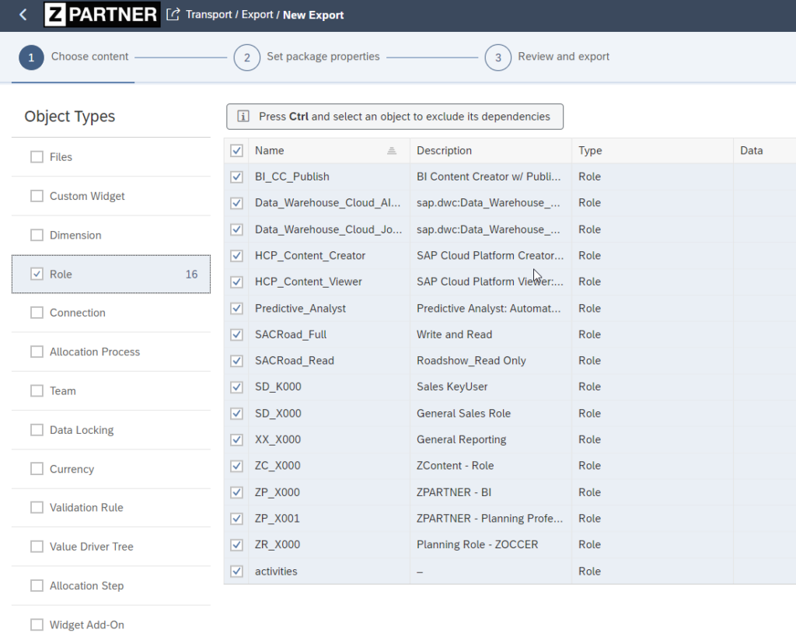This screenshot has width=796, height=633.
Task: Go to Review and export step
Action: [x=564, y=57]
